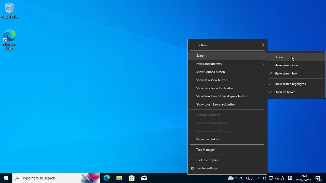Select the Hidden search option
The height and width of the screenshot is (183, 326).
pyautogui.click(x=295, y=57)
